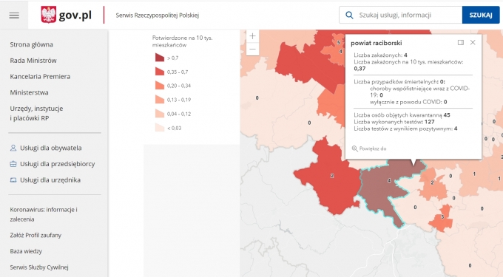Click the search magnifier icon
Screen dimensions: 503x277
[349, 15]
